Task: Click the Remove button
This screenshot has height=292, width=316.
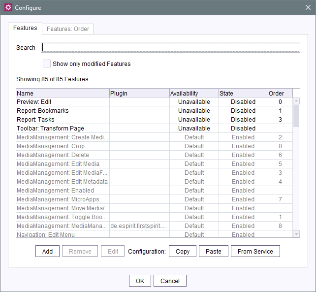Action: point(80,251)
